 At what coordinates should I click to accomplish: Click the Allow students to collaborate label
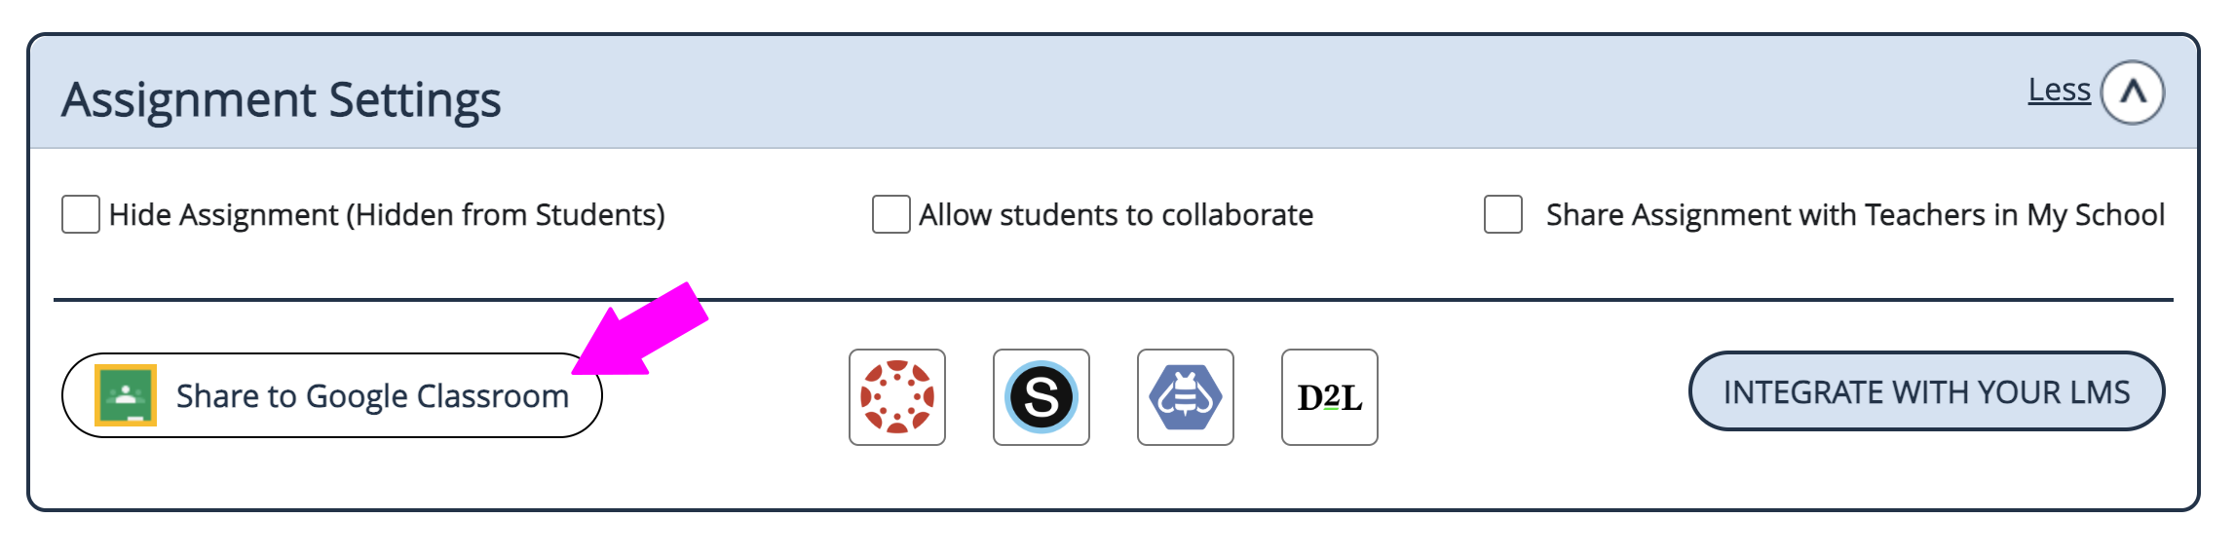[x=1117, y=215]
